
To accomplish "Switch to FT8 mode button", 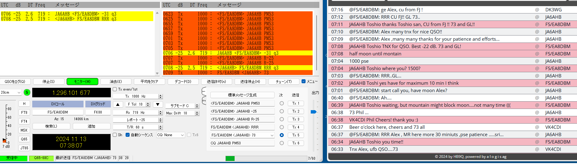I will [24, 113].
